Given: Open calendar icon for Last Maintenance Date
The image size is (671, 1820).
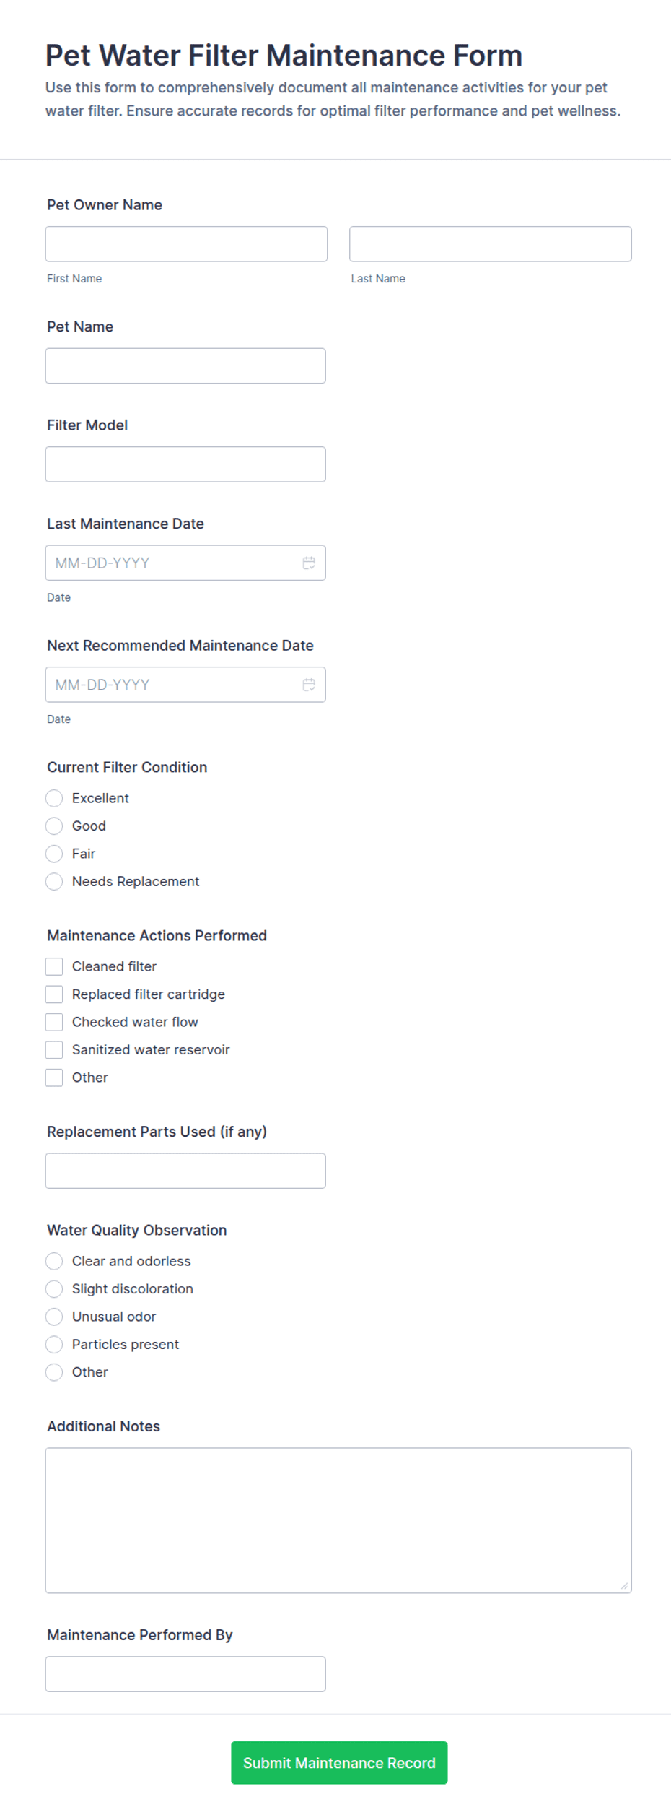Looking at the screenshot, I should [x=309, y=563].
